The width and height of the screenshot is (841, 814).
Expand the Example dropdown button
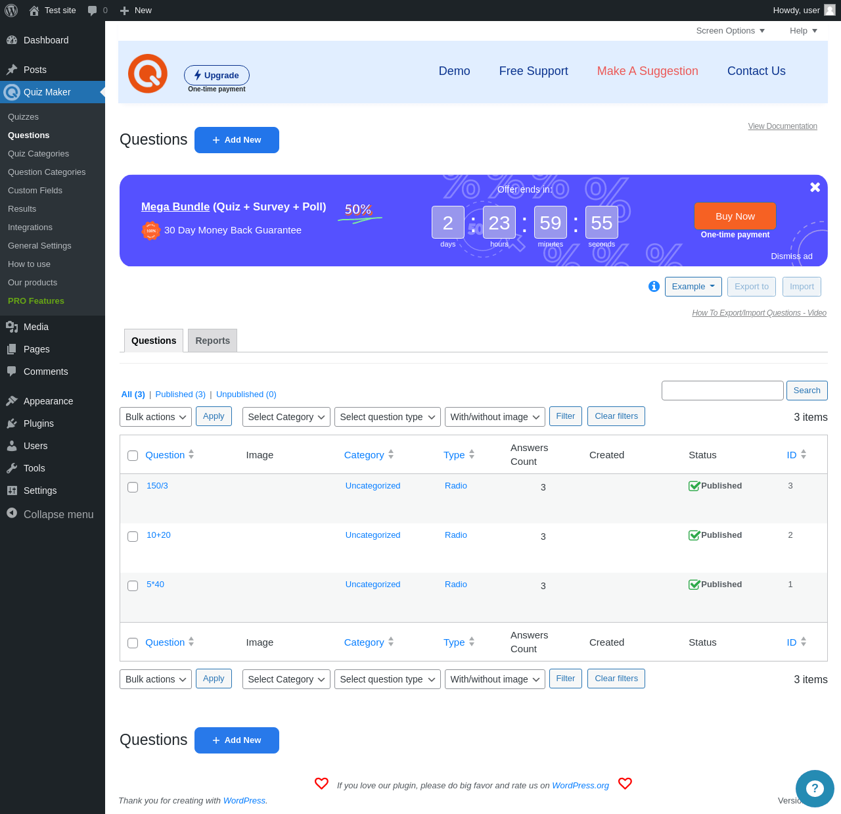click(693, 287)
